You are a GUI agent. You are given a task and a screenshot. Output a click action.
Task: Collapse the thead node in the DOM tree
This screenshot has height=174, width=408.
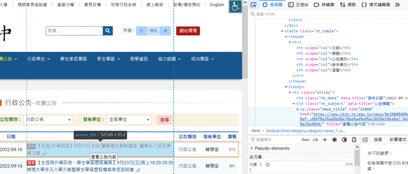(x=286, y=37)
